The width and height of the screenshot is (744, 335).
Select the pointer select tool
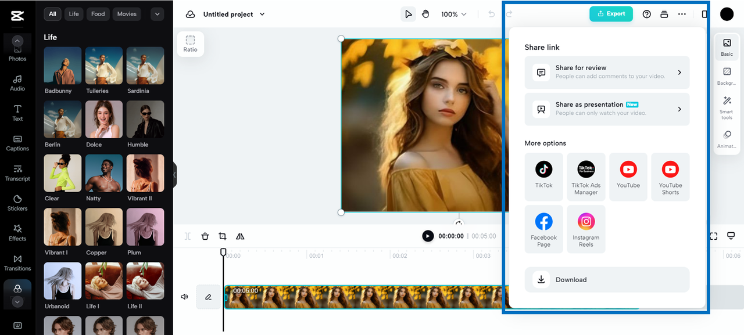coord(409,15)
